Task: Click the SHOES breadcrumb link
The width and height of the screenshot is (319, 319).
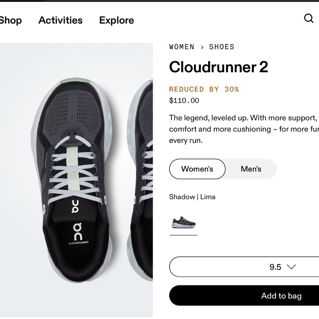Action: pos(222,47)
